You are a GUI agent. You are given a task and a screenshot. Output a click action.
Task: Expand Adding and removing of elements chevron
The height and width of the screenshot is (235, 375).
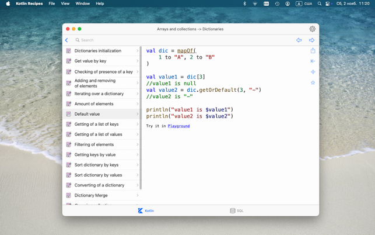[x=138, y=83]
